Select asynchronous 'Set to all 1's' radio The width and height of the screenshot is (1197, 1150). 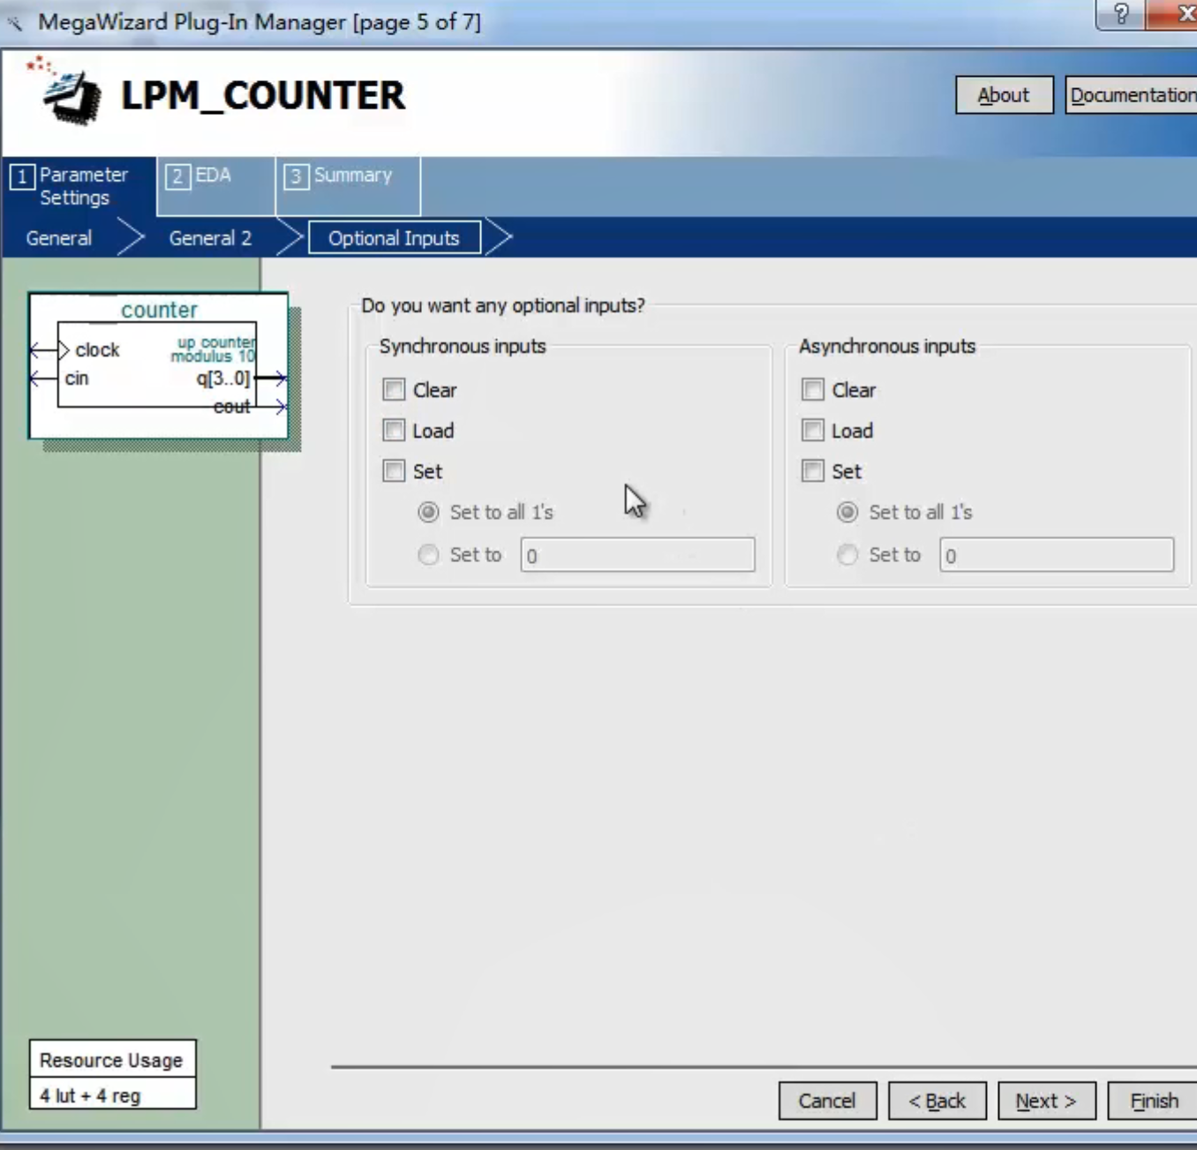(x=847, y=512)
